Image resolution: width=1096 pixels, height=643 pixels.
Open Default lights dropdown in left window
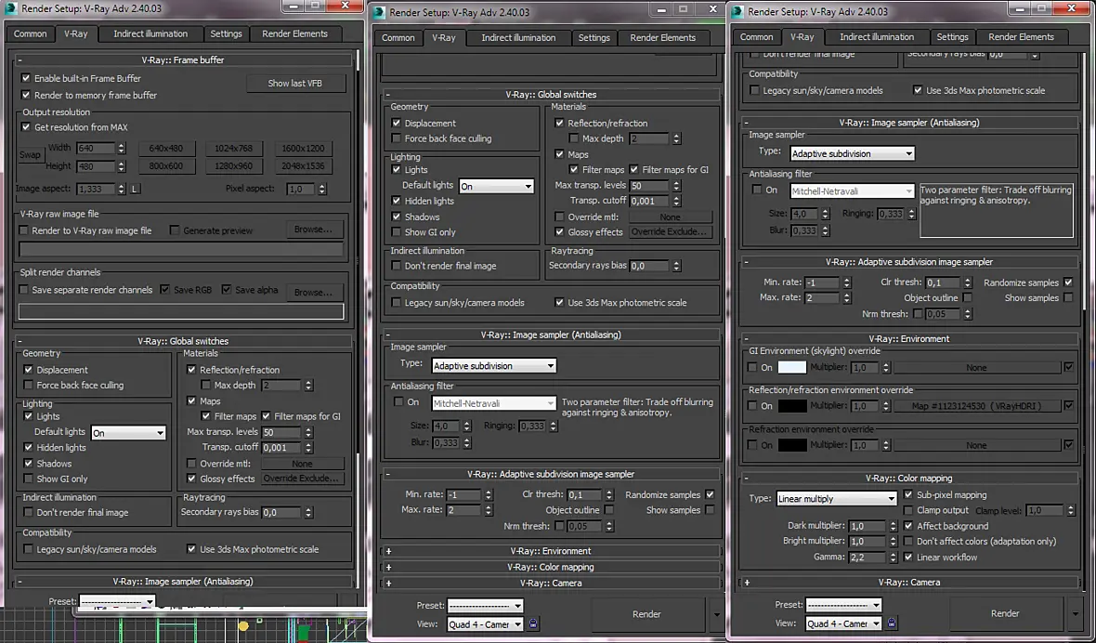tap(128, 433)
